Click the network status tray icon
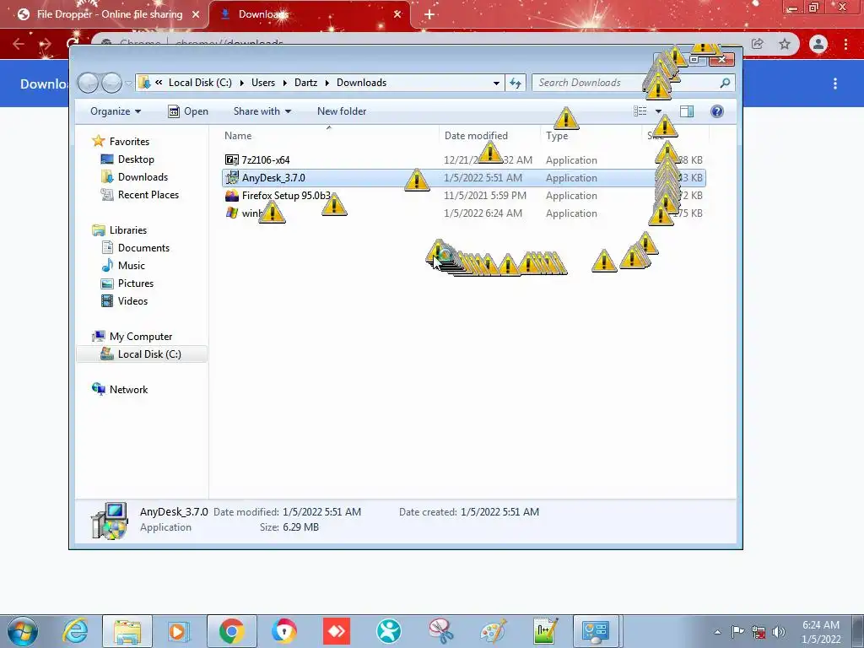The width and height of the screenshot is (864, 648). (x=759, y=631)
